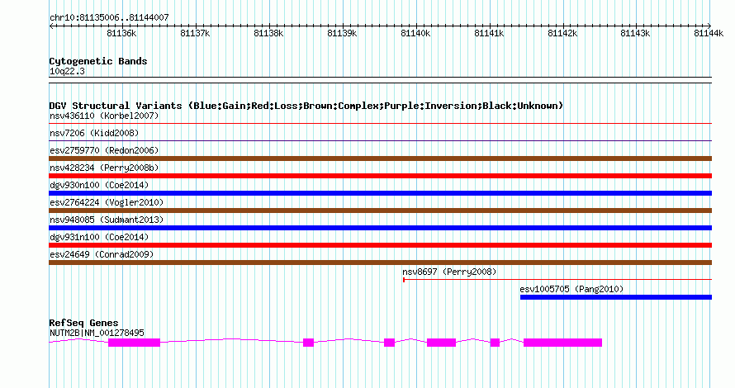Click the NUTM2B|NM_001278495 gene label
Viewport: 735px width, 388px height.
coord(97,333)
